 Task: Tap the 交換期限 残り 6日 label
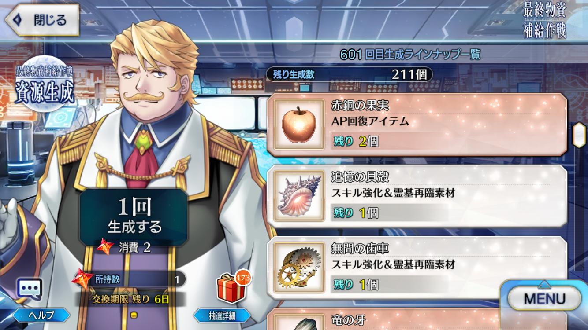(x=130, y=300)
